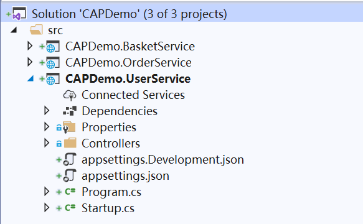Screen dimensions: 363x224
Task: Click the Startup.cs C# file icon
Action: (x=70, y=208)
